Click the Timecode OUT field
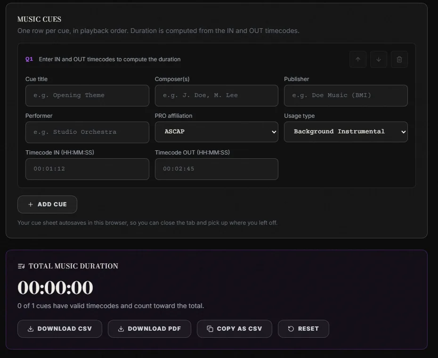Image resolution: width=438 pixels, height=358 pixels. [217, 169]
